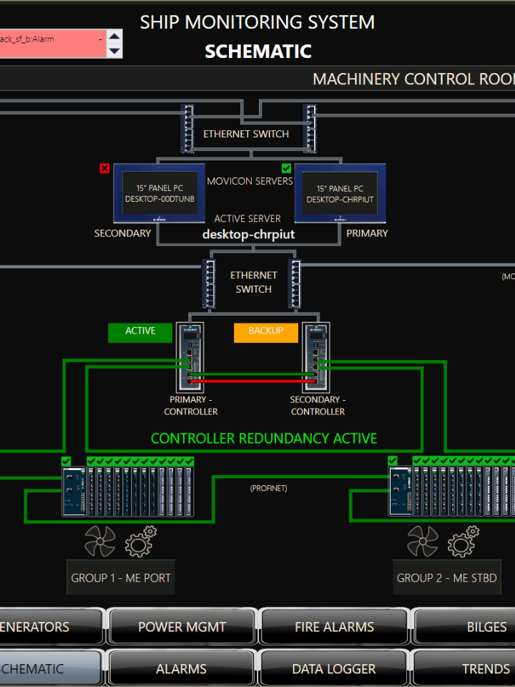
Task: Open GROUP 2 - ME STBD
Action: (x=447, y=578)
